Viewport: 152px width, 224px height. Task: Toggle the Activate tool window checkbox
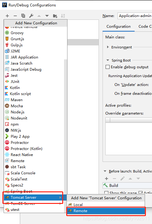[140, 193]
